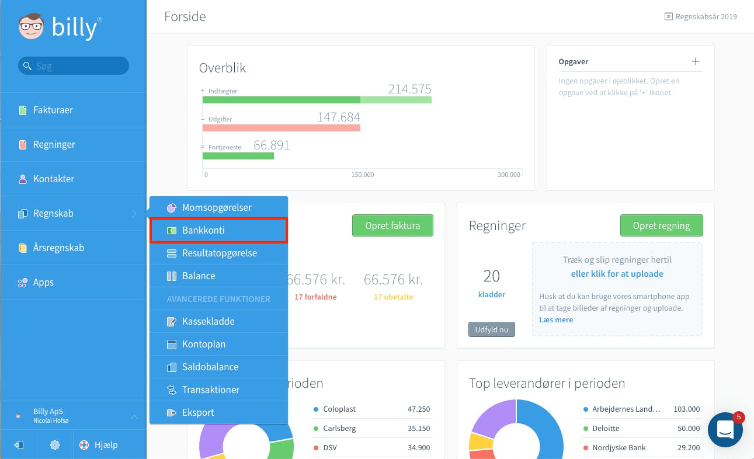Click the Regnskabsår calendar icon
The height and width of the screenshot is (459, 754).
click(668, 17)
